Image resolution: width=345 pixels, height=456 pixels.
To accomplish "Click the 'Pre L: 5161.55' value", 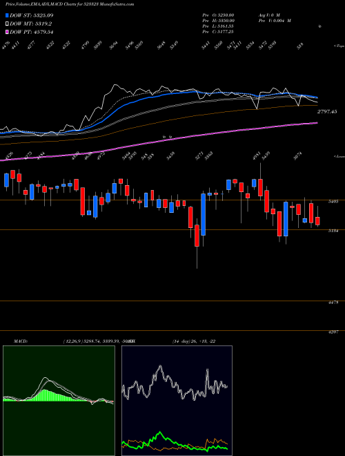I will 218,26.
